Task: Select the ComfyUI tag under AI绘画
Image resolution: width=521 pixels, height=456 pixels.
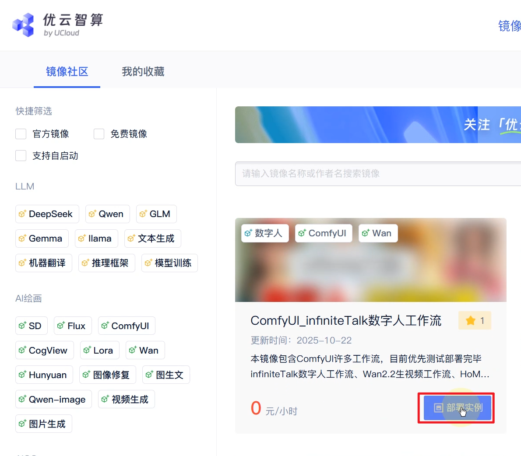Action: [127, 326]
